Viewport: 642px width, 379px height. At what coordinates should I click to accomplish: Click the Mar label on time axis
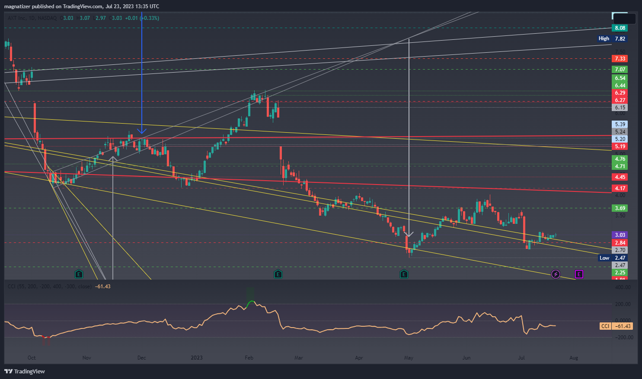[298, 358]
